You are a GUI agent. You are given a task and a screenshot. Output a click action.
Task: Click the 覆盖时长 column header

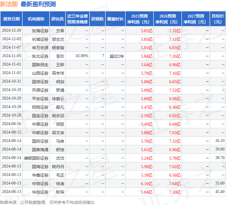[x=115, y=19]
